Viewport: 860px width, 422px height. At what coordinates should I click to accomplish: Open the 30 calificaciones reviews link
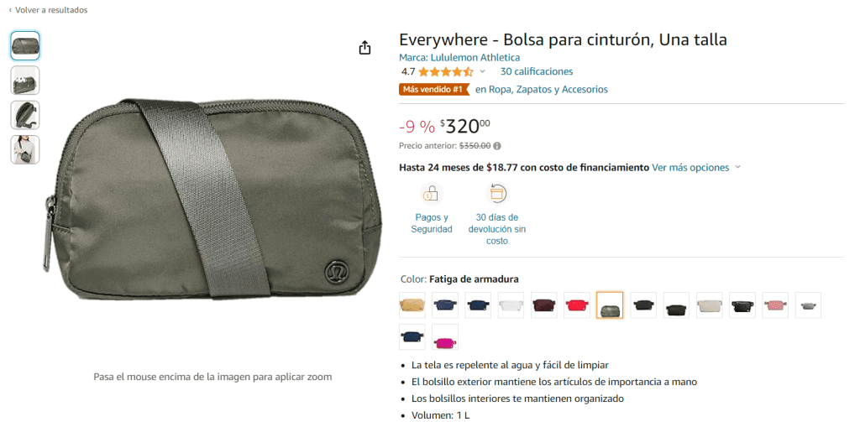(x=537, y=71)
